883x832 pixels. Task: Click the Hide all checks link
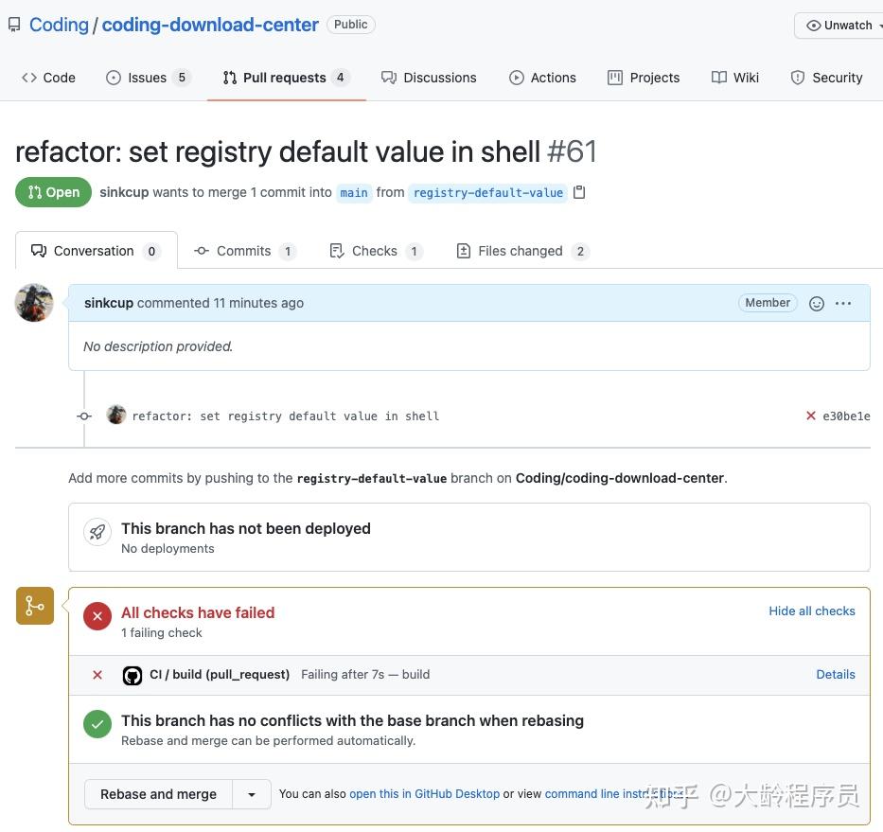[811, 611]
